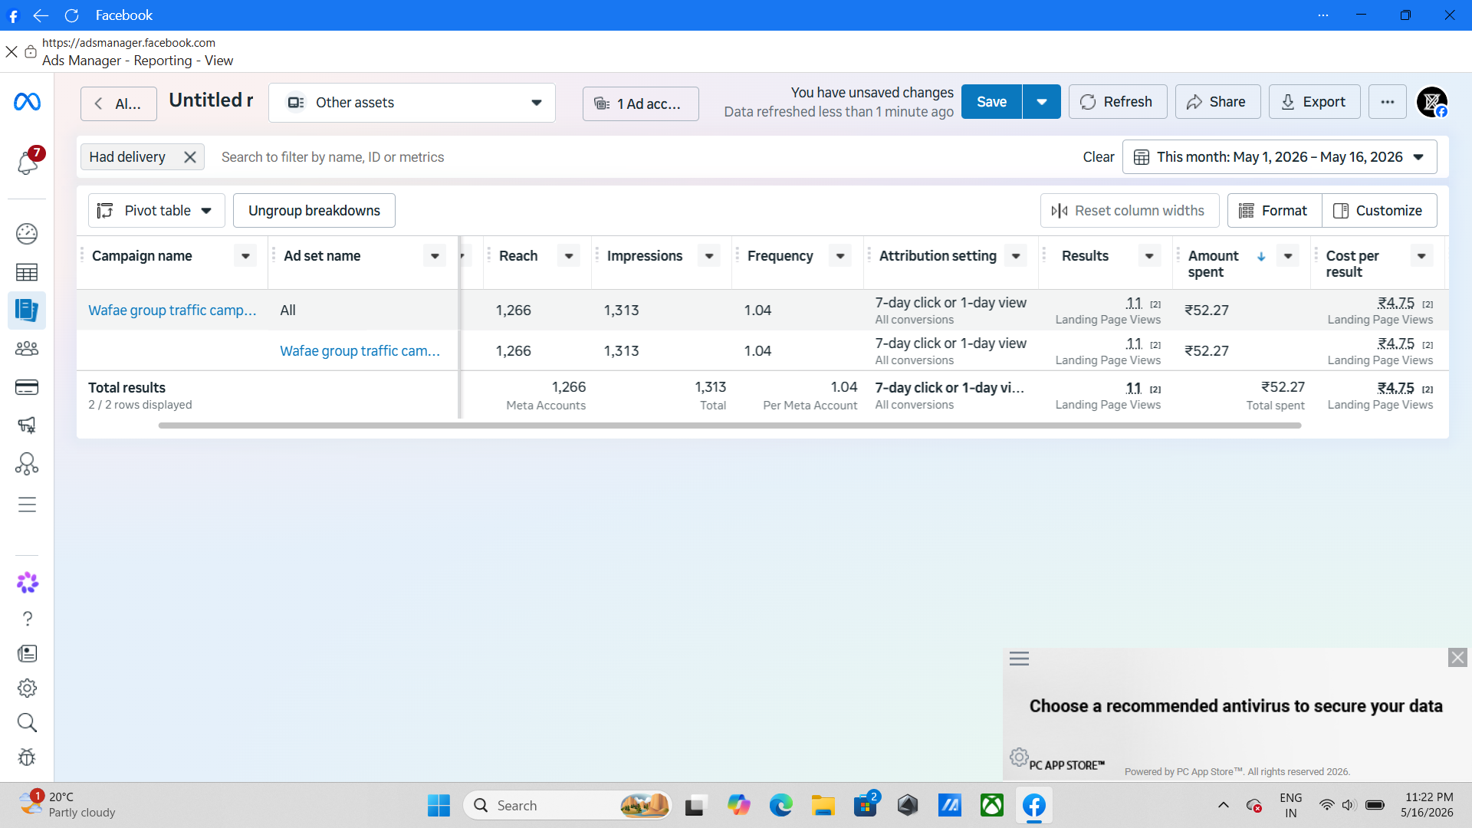Open the Results column dropdown arrow

point(1149,256)
